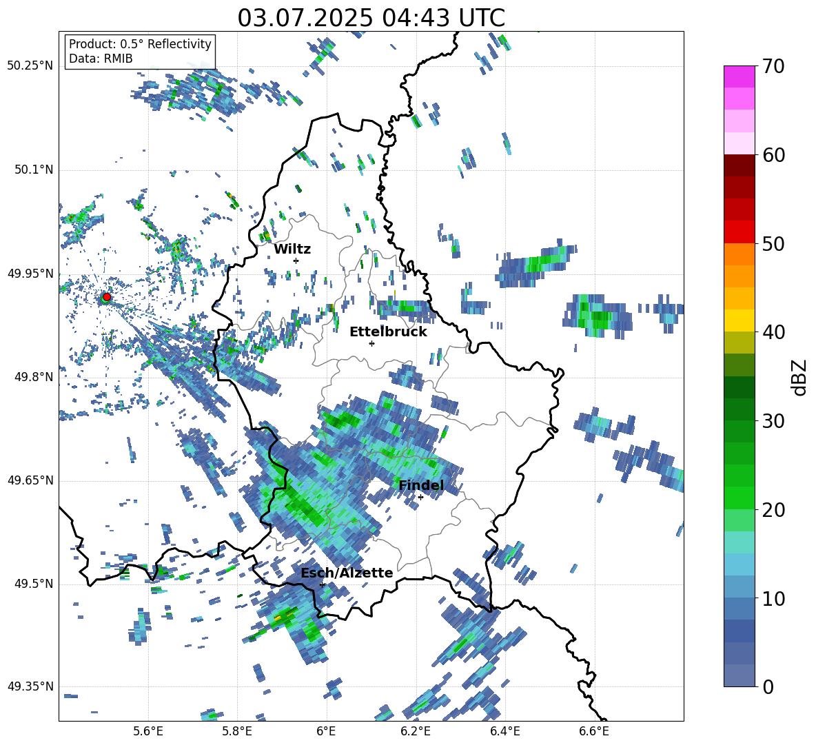Click the 50.25°N latitude label
Viewport: 816px width, 745px height.
(30, 66)
